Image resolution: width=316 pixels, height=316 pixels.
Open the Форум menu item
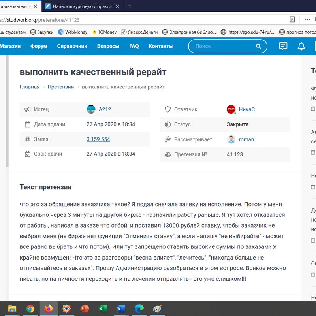pyautogui.click(x=39, y=46)
